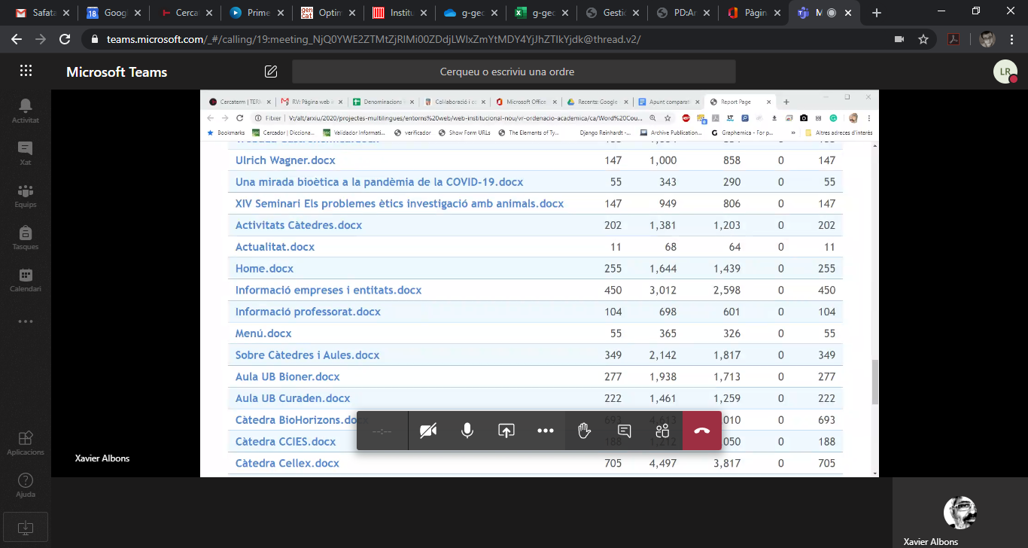
Task: Open Ajuda help in the sidebar
Action: [x=26, y=485]
